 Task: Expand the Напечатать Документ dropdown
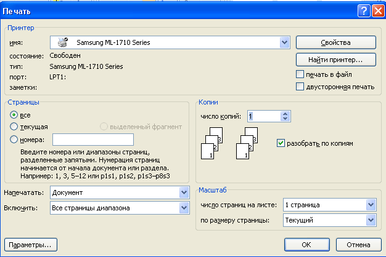[184, 192]
